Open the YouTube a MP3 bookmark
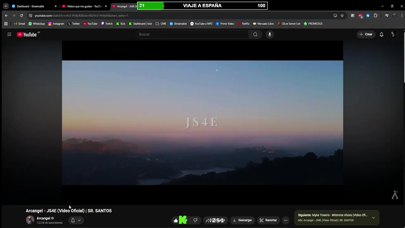 [201, 24]
